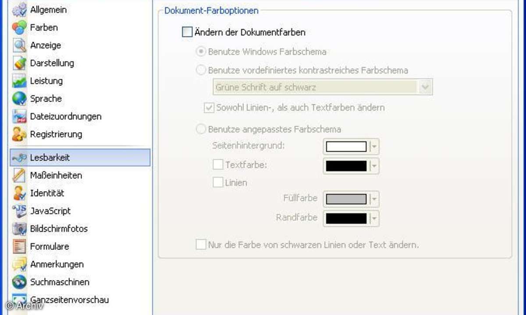
Task: Select the Registrierung category
Action: coord(56,134)
